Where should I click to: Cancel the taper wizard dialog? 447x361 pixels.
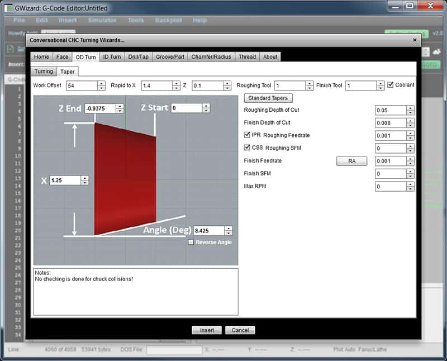(x=240, y=330)
